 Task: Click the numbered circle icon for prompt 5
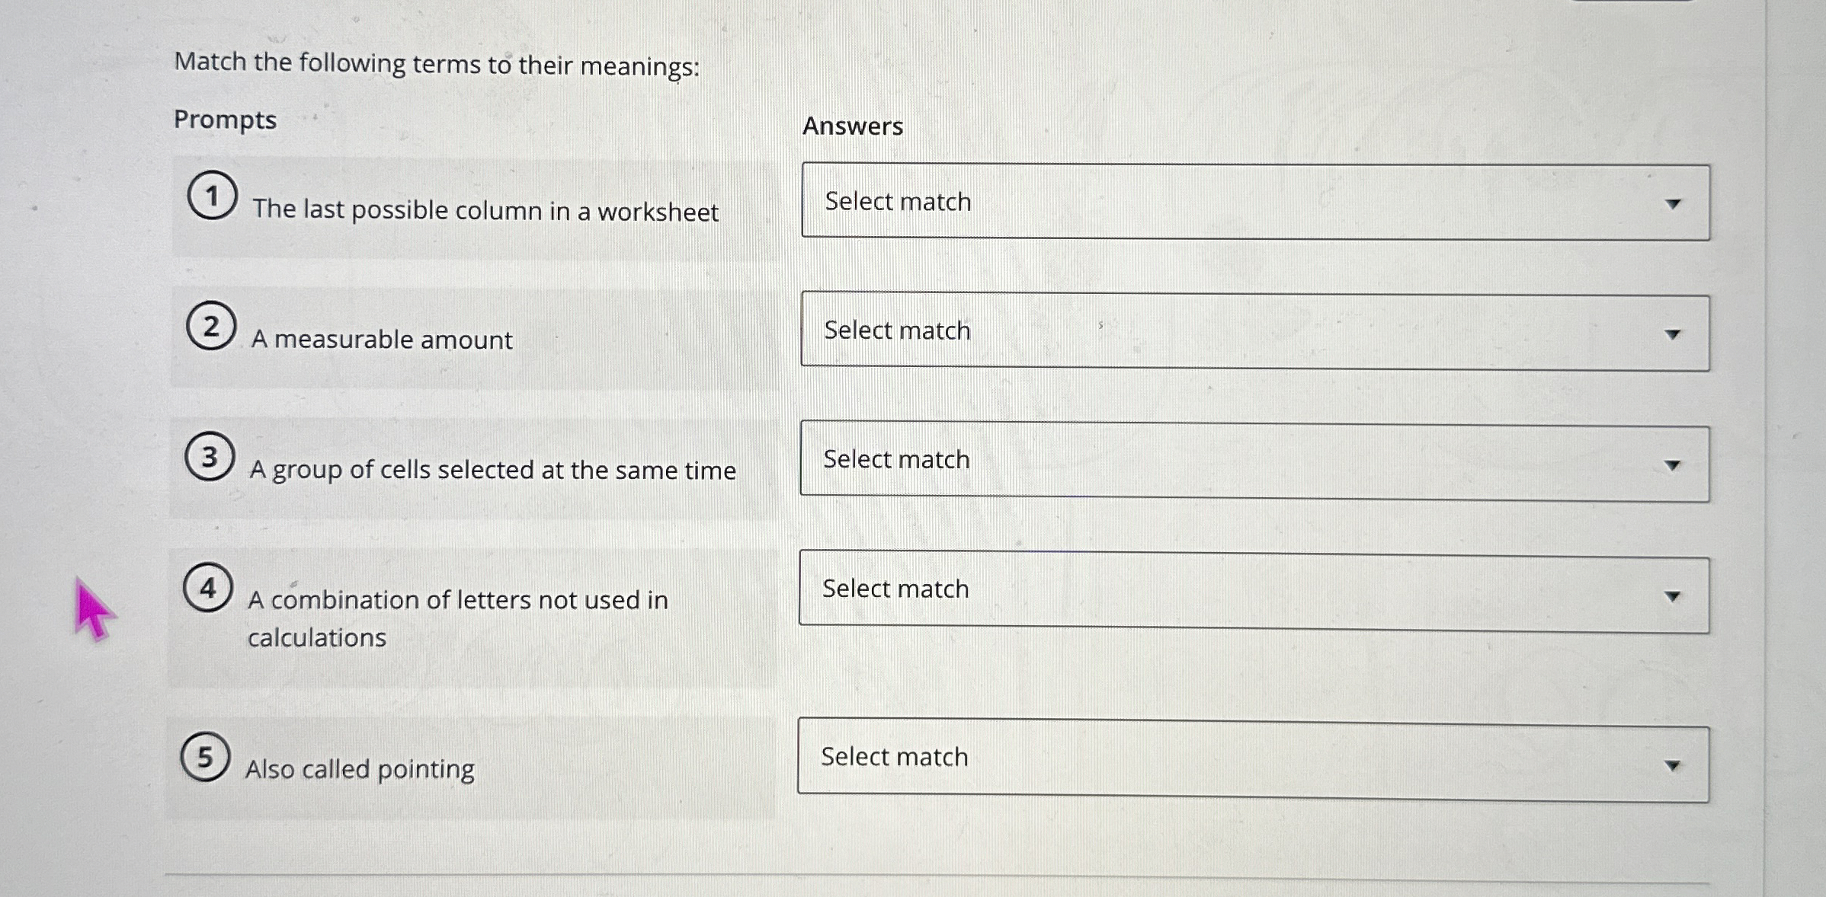point(204,756)
